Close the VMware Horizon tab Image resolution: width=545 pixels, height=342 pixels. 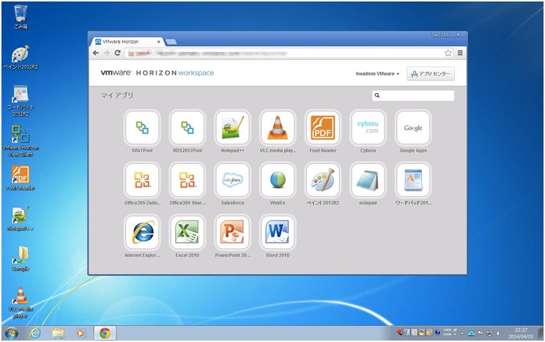coord(159,42)
